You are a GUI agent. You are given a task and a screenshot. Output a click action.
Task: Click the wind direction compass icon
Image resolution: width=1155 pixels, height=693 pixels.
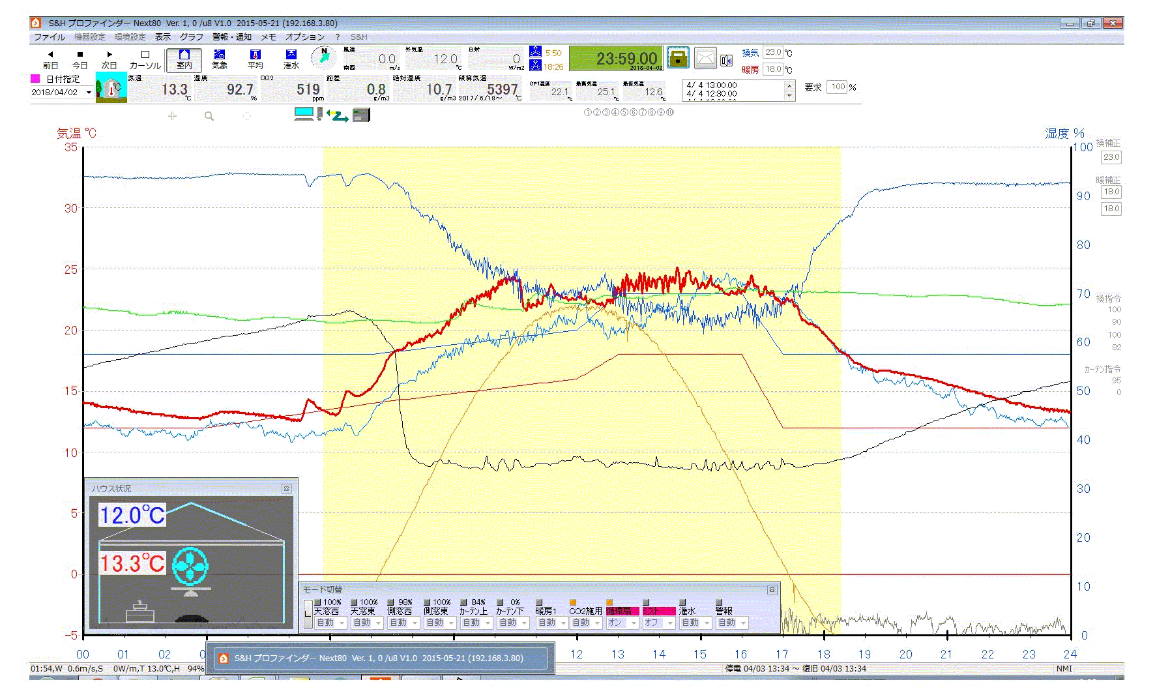tap(324, 58)
